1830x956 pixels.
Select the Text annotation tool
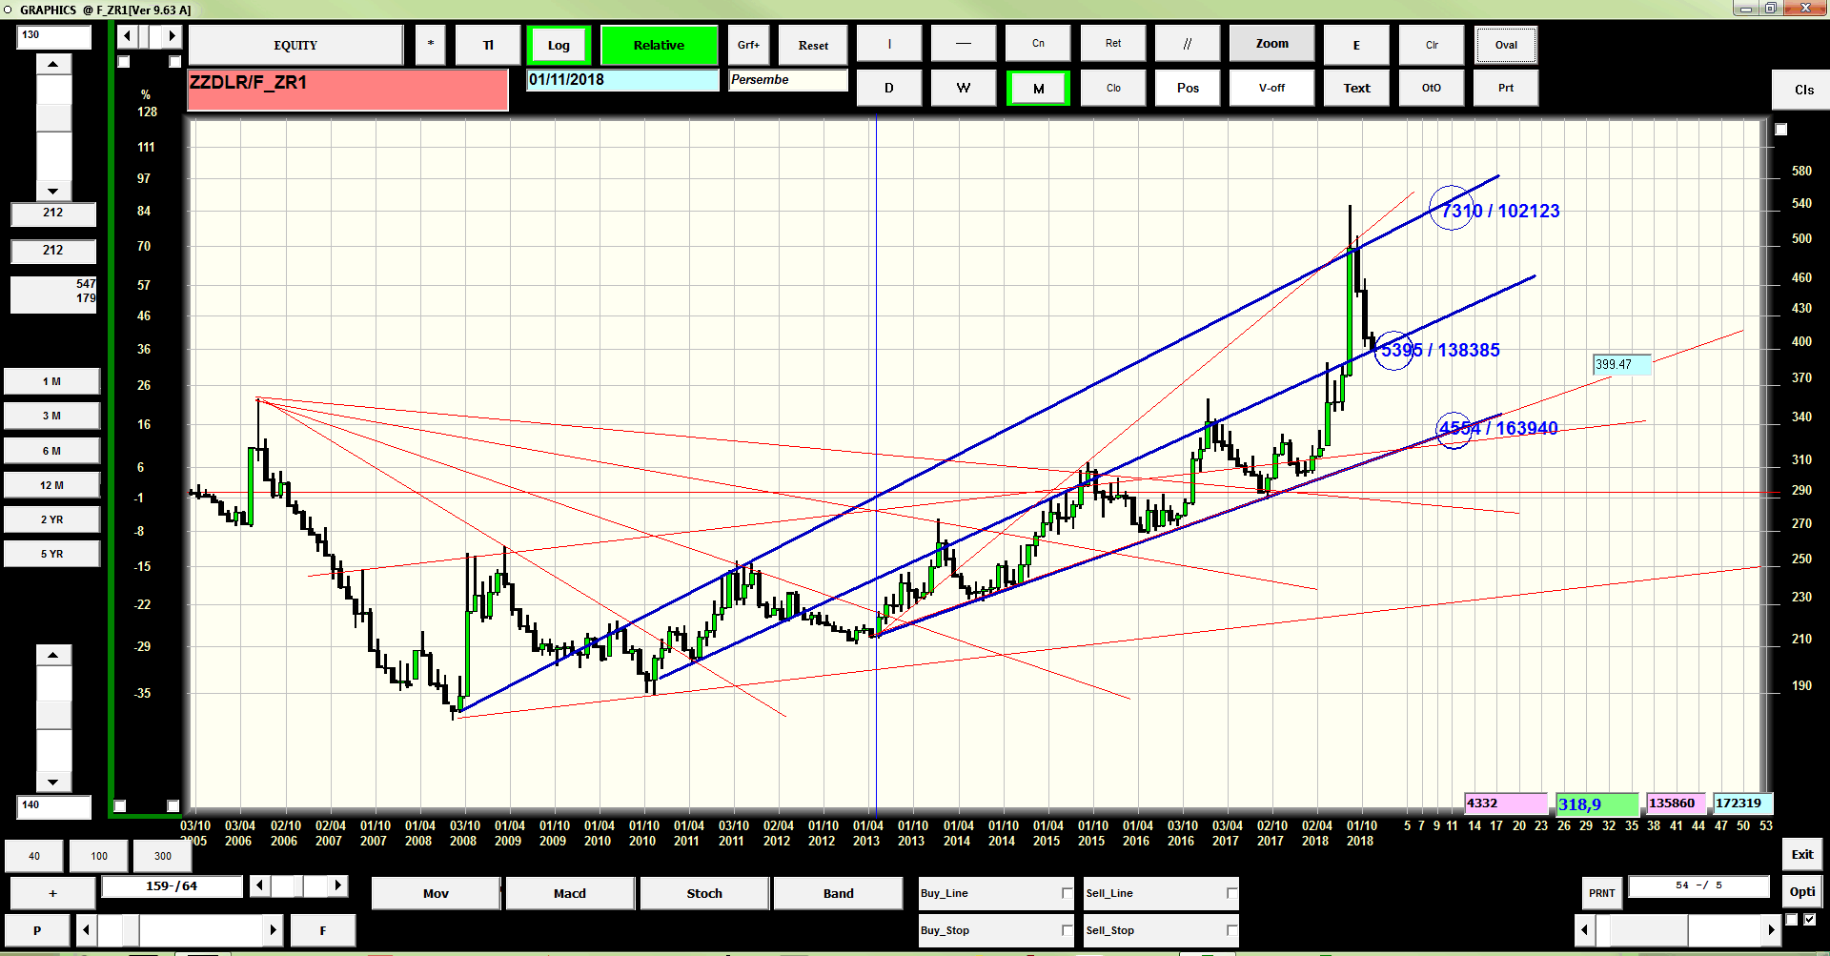(1356, 88)
